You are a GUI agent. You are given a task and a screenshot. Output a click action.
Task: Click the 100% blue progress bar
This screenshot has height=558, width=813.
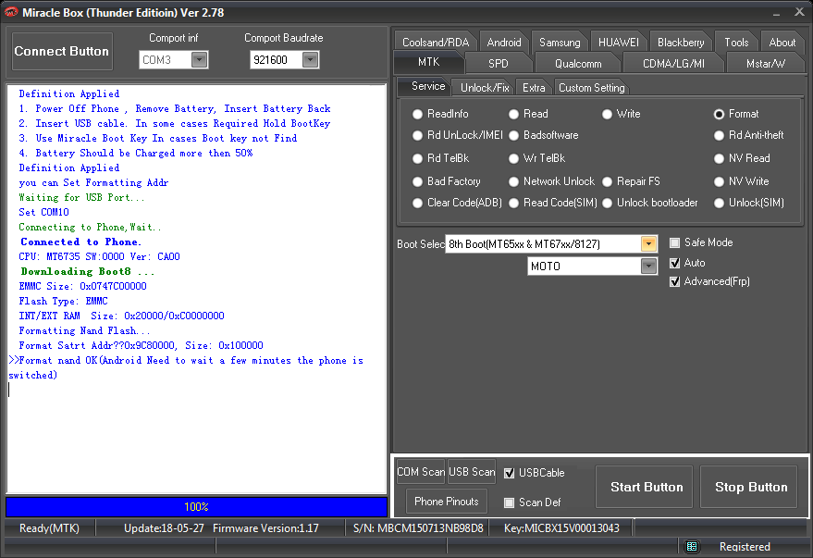tap(196, 507)
